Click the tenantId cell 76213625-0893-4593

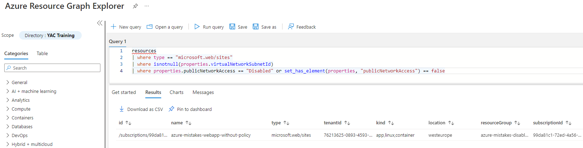(x=348, y=135)
